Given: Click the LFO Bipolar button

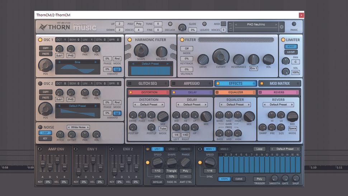Looking at the screenshot, I should tap(157, 182).
